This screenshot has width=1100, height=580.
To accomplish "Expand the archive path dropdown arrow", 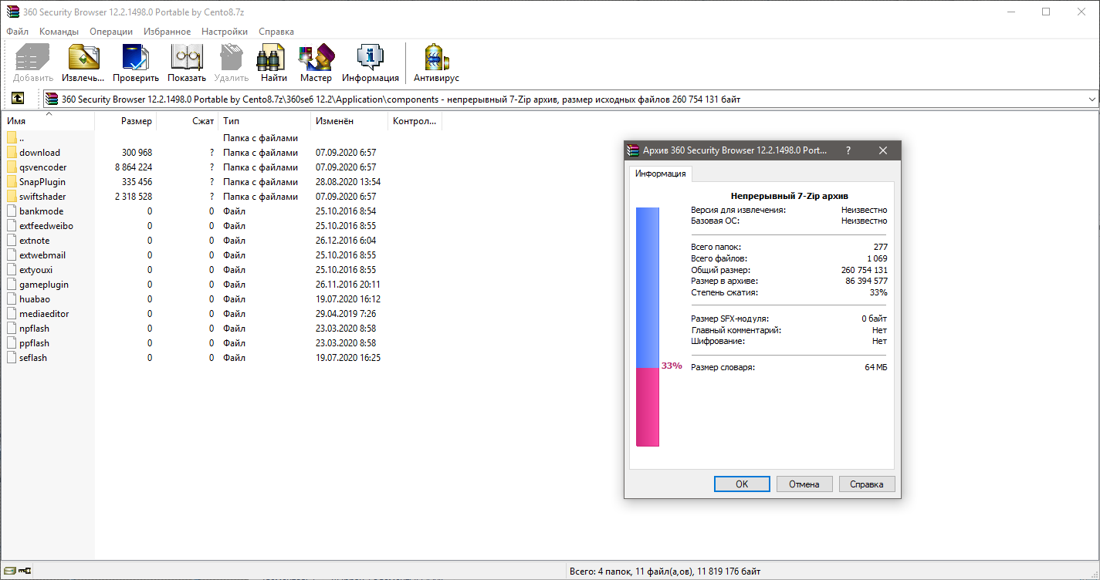I will click(1092, 99).
